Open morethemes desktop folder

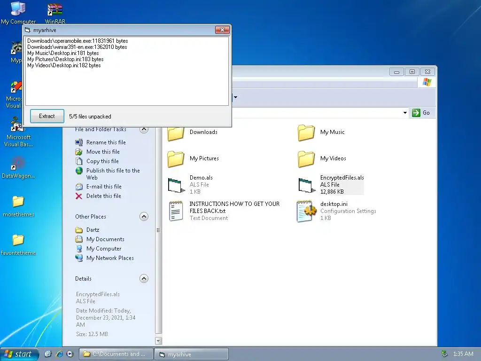(x=18, y=206)
